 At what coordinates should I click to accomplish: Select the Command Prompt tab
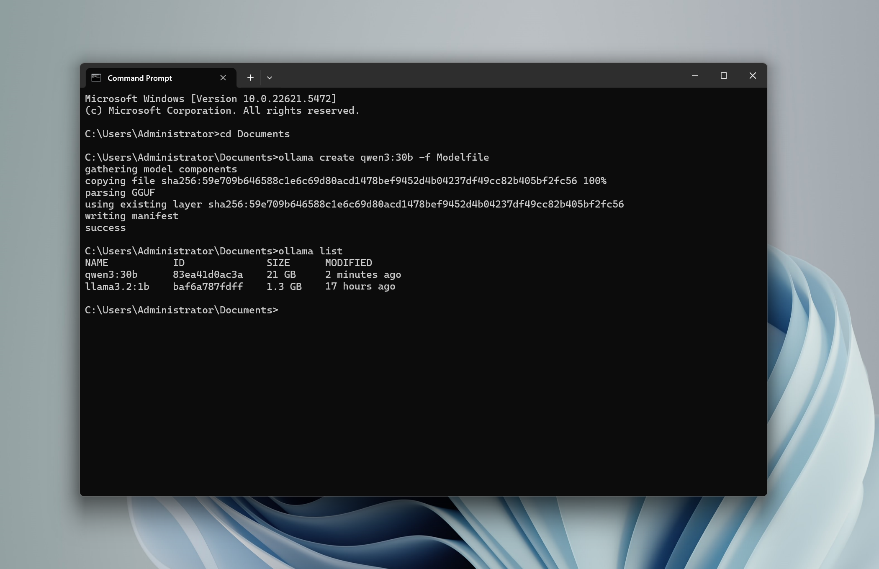coord(161,78)
